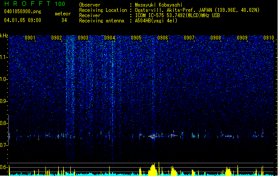Select the filename 0401050900.png
This screenshot has width=278, height=176.
pos(23,12)
